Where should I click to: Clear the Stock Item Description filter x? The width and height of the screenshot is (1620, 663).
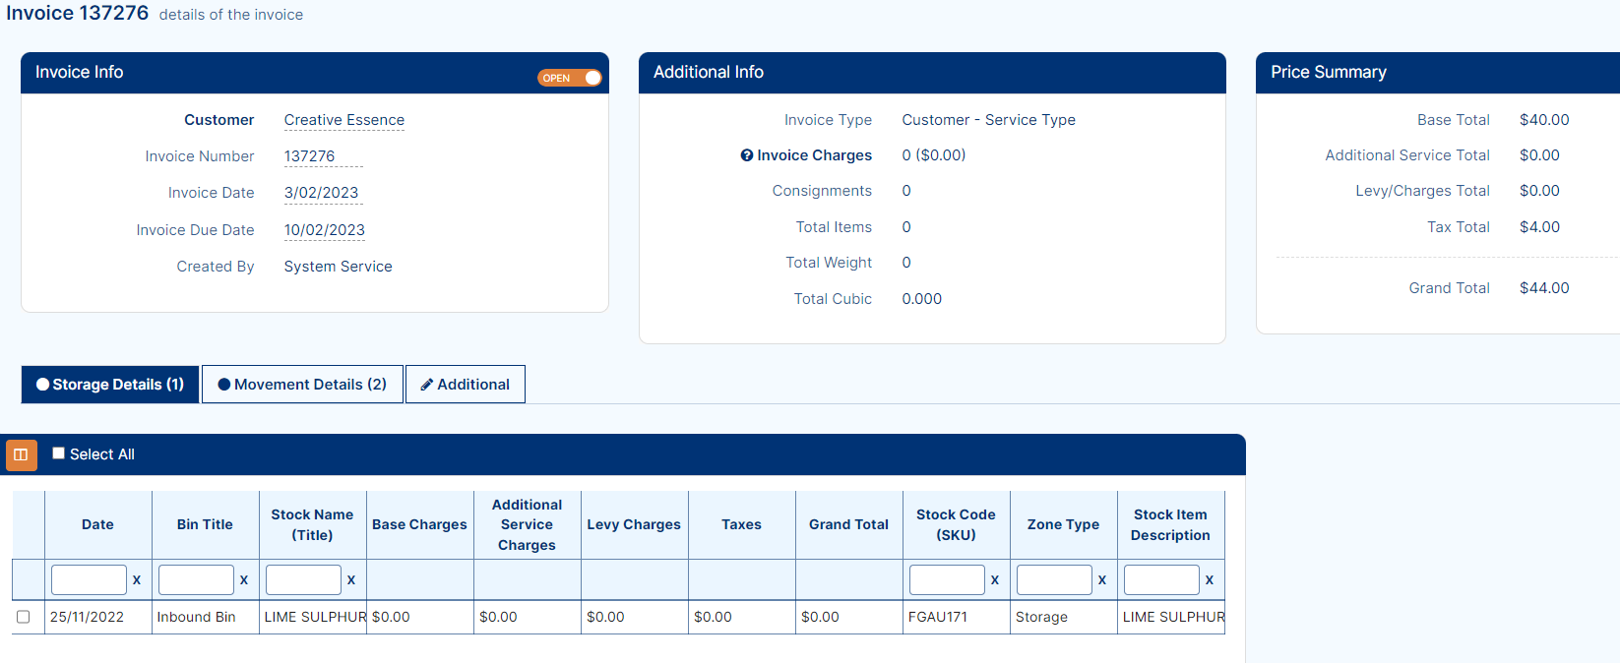click(x=1210, y=580)
